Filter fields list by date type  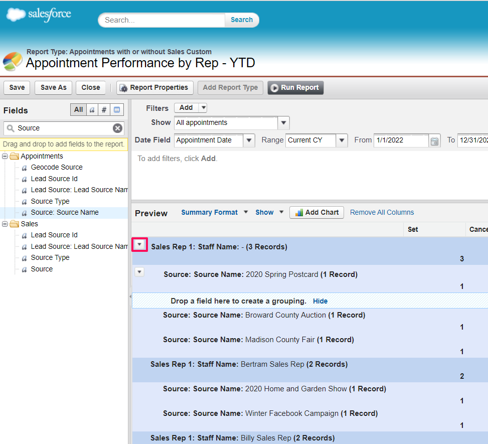[x=117, y=109]
